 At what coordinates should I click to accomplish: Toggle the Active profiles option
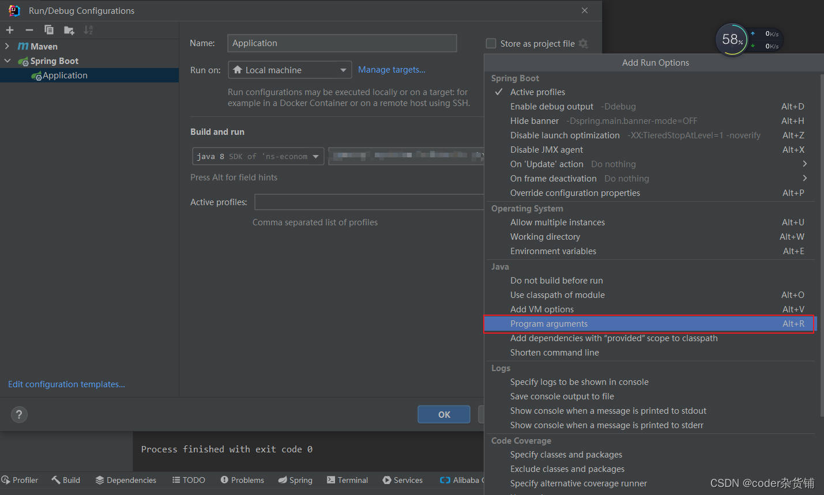pyautogui.click(x=537, y=92)
